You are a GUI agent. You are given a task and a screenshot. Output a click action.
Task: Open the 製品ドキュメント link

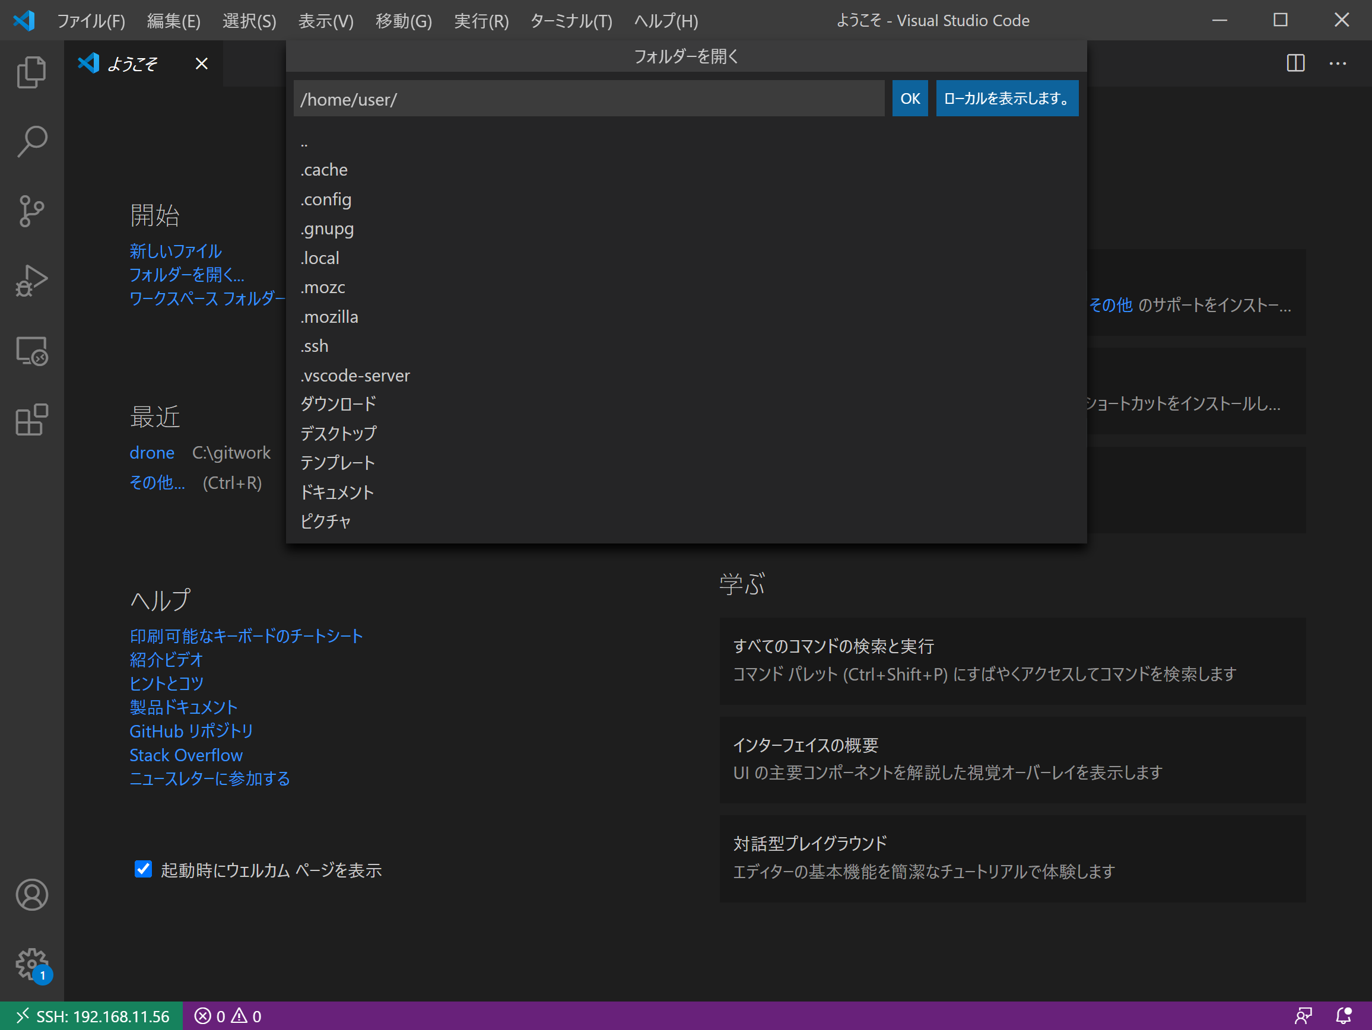(183, 708)
